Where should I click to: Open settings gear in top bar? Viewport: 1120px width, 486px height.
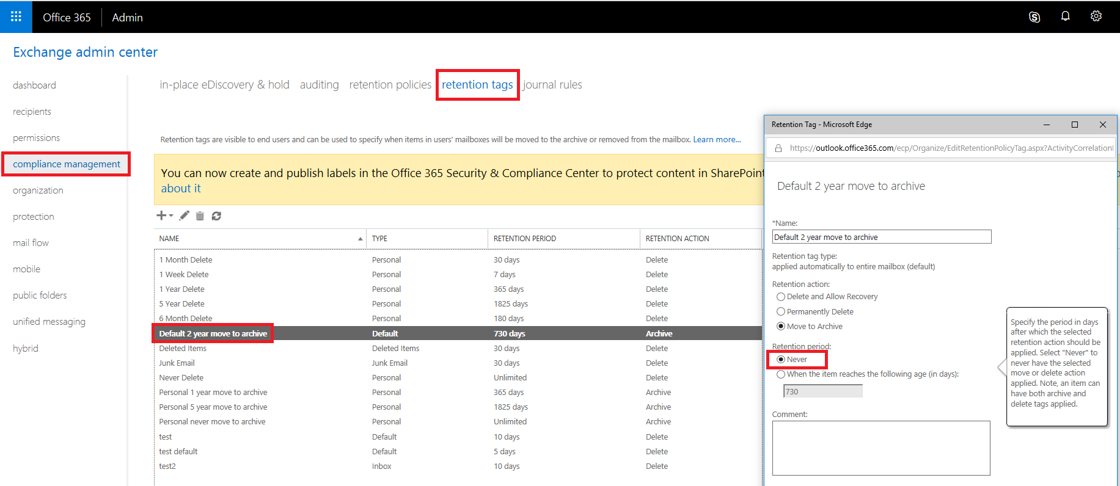1096,16
